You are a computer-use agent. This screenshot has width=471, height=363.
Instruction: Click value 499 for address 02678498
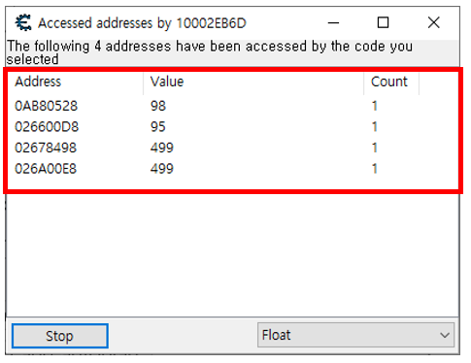pyautogui.click(x=162, y=148)
